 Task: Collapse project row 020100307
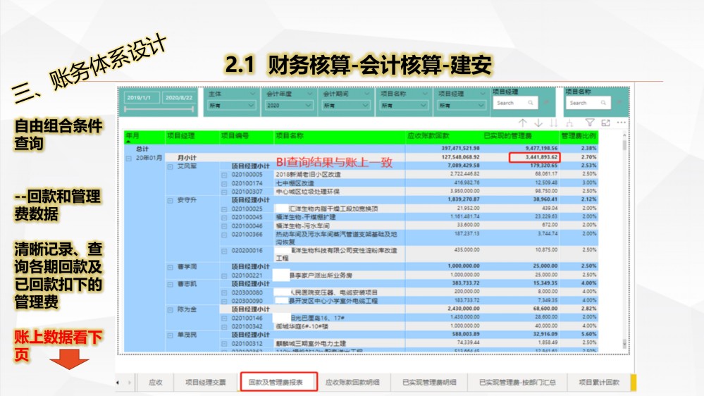(224, 192)
